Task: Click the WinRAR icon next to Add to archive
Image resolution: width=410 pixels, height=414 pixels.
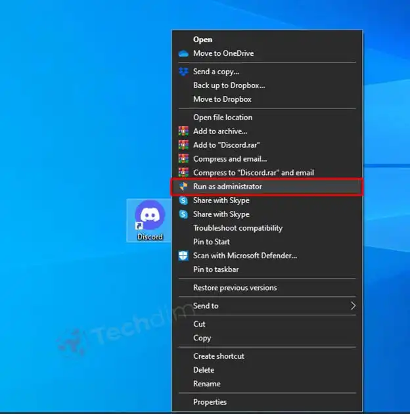Action: pyautogui.click(x=183, y=131)
